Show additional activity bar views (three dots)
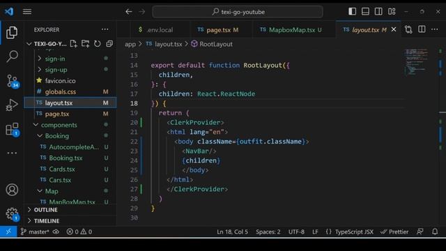The width and height of the screenshot is (446, 251). (x=12, y=153)
